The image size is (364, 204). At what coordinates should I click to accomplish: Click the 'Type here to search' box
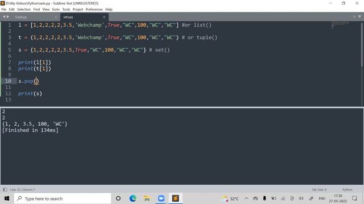(x=63, y=198)
